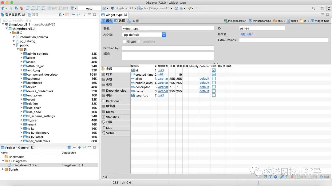Open the Statistics section
Viewport: 332px width, 186px height.
point(116,117)
